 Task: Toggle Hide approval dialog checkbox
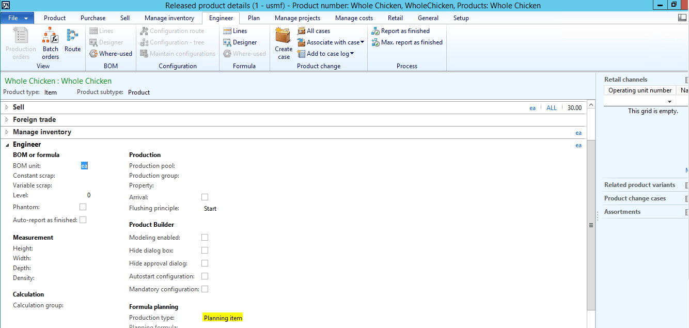205,263
